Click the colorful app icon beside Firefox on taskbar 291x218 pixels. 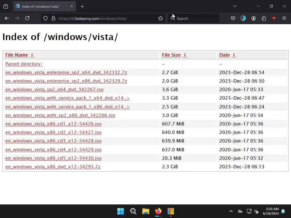click(171, 211)
